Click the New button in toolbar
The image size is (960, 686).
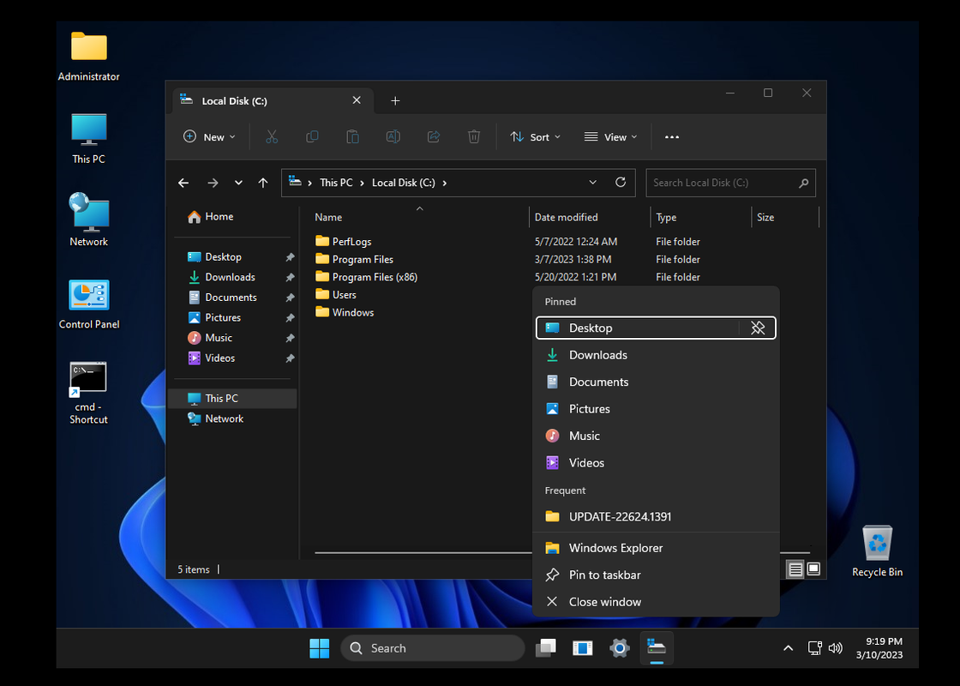[209, 137]
